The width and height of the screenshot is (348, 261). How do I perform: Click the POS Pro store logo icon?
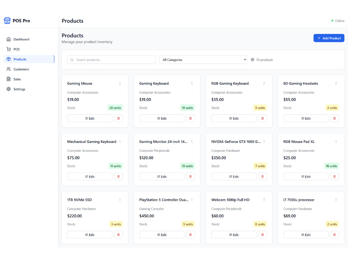coord(7,21)
